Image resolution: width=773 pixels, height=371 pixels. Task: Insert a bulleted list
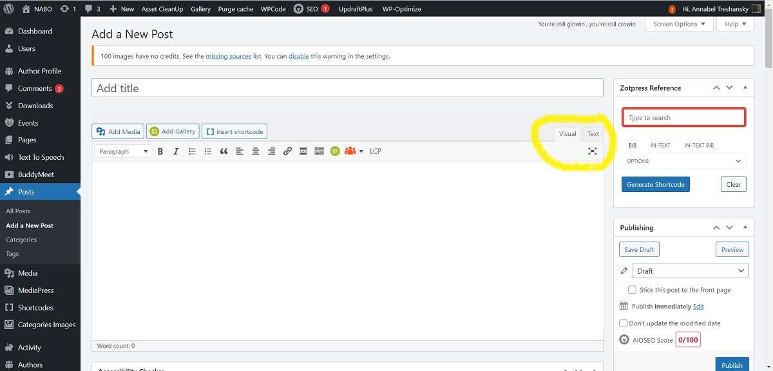[x=192, y=151]
